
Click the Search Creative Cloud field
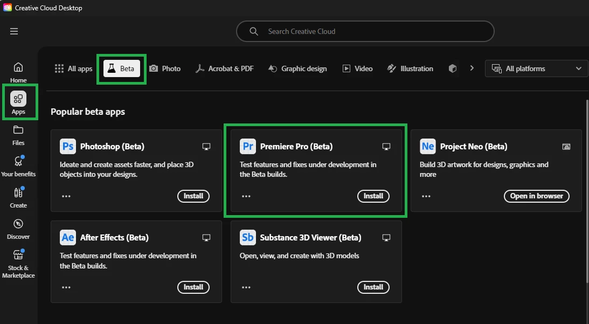click(365, 31)
